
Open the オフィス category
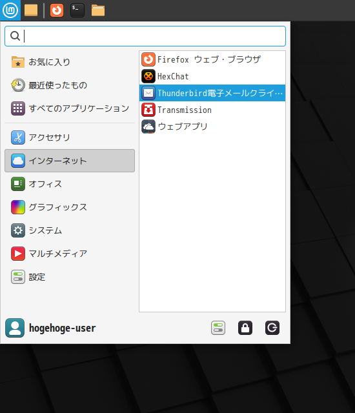(70, 184)
